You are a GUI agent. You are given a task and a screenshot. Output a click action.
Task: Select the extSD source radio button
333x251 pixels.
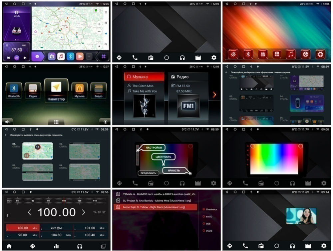(x=204, y=216)
